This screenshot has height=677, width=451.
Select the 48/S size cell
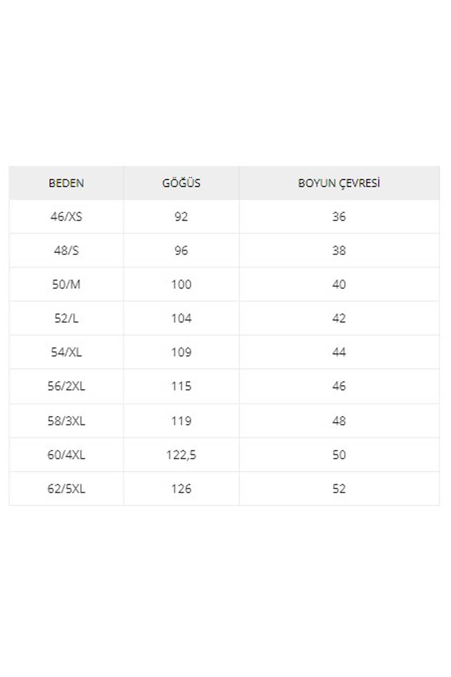point(66,250)
